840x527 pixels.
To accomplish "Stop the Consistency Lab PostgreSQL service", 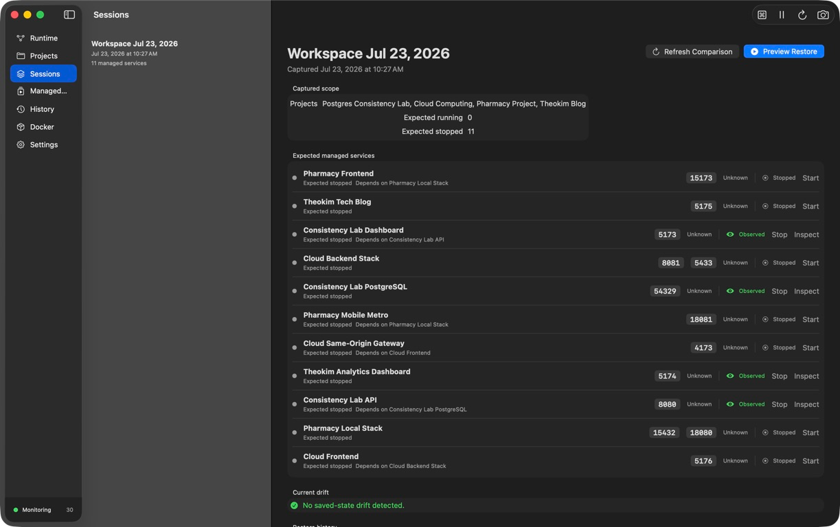I will click(x=780, y=291).
